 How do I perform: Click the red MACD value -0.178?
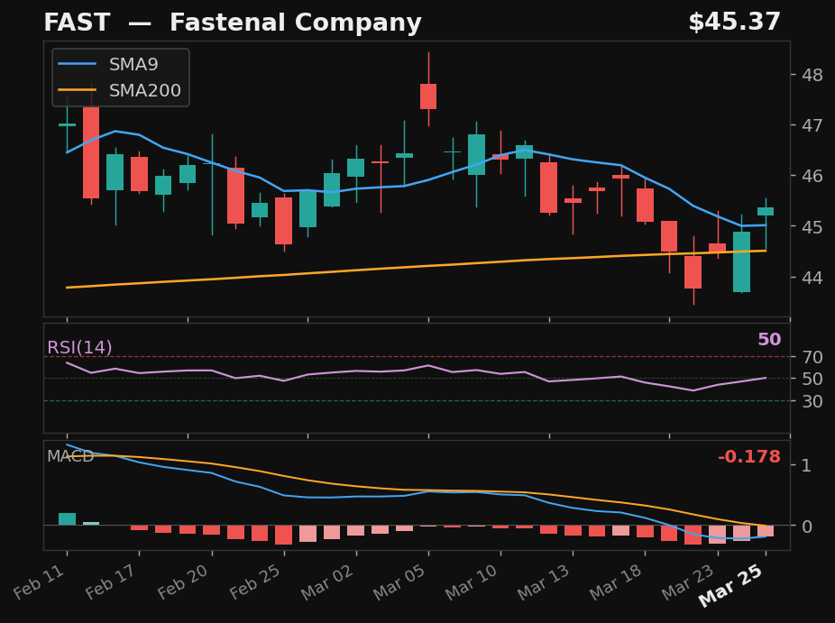(x=749, y=456)
